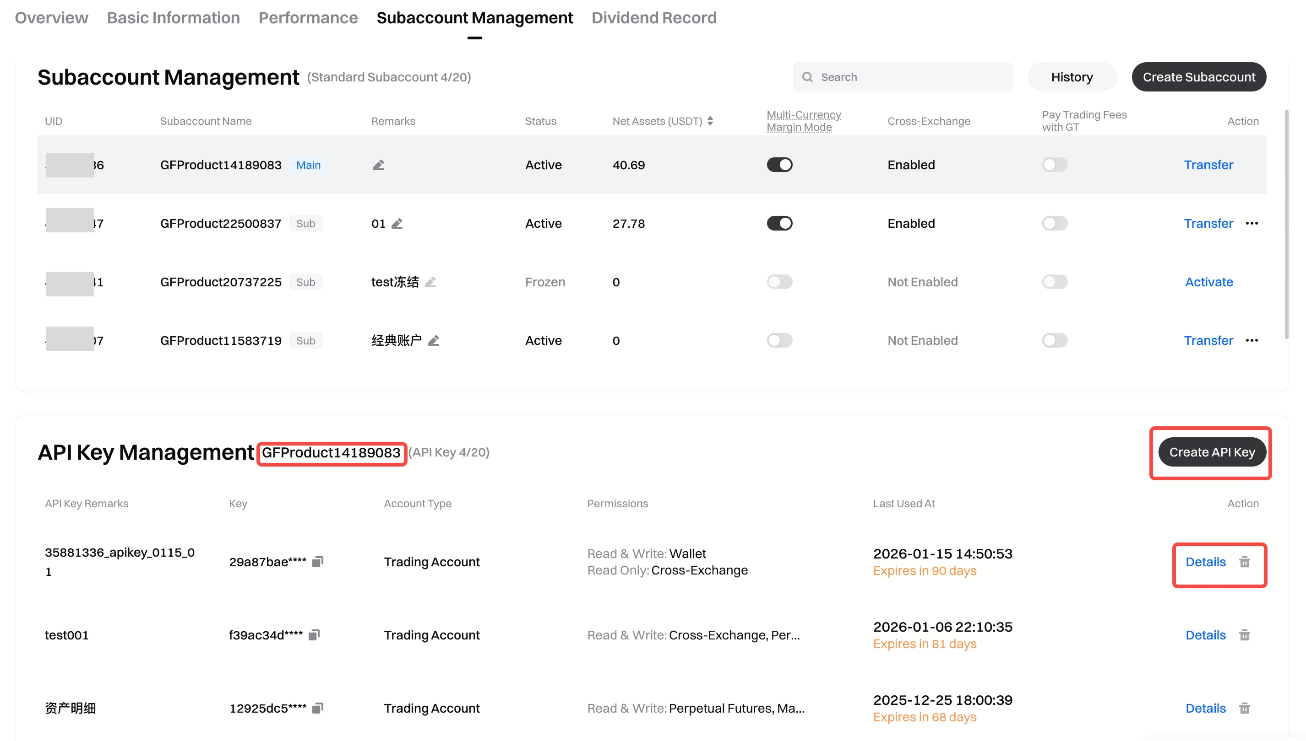Screen dimensions: 1306x741
Task: Activate the frozen GFProduct20737225 subaccount
Action: pyautogui.click(x=1209, y=282)
